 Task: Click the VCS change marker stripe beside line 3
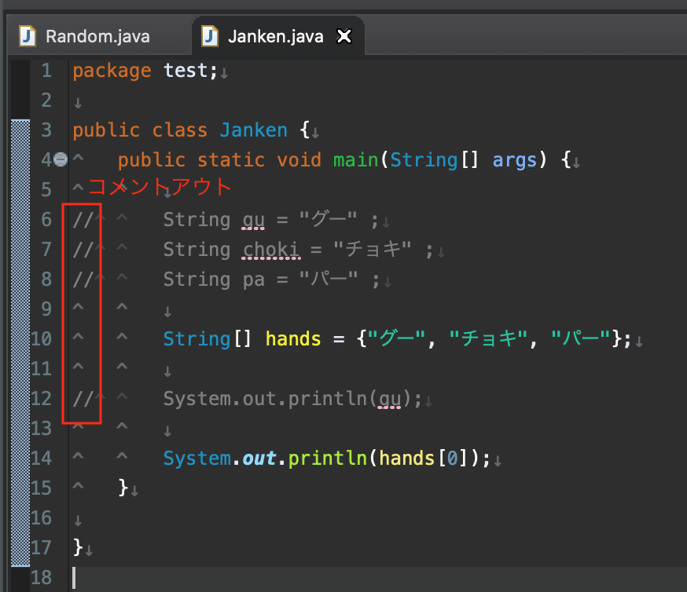tap(20, 130)
